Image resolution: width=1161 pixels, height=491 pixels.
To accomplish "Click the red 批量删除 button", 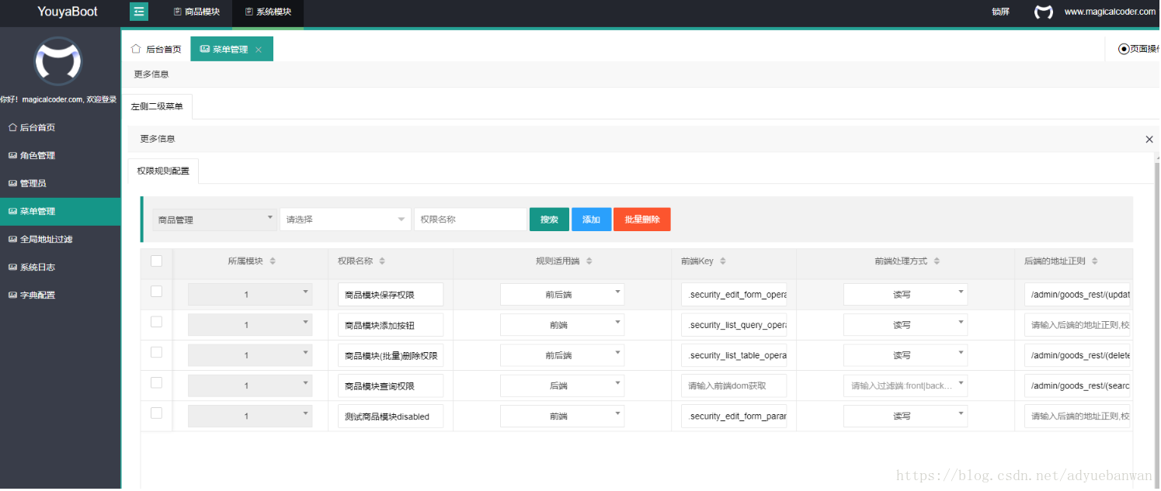I will [641, 219].
